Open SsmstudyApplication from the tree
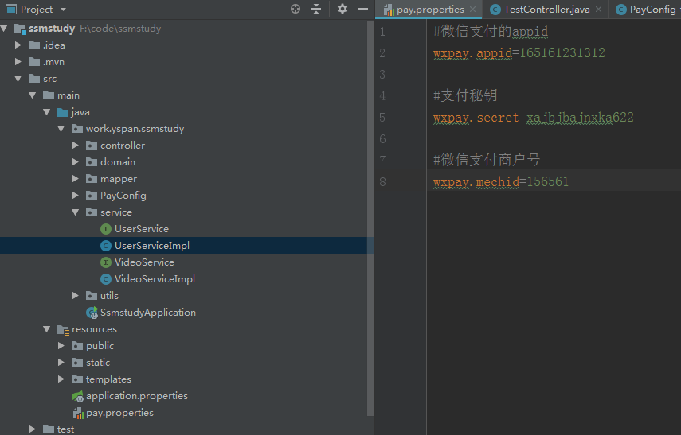Screen dimensions: 681x435 (148, 313)
